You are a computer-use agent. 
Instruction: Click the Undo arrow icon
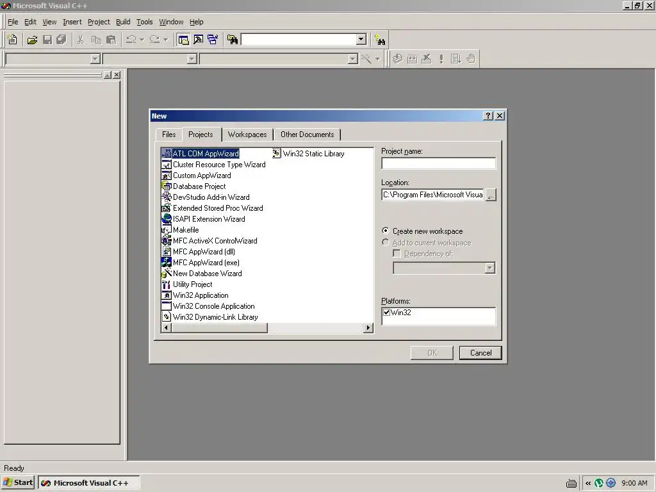coord(131,40)
